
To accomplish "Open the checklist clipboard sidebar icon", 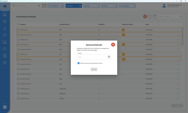I will 5,56.
